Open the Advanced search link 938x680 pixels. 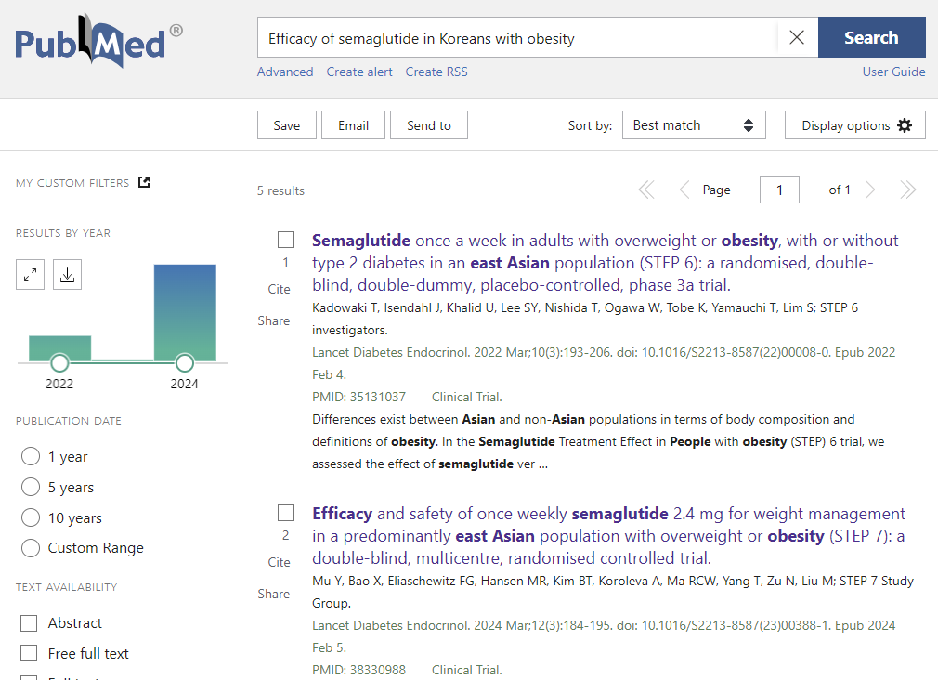coord(285,72)
